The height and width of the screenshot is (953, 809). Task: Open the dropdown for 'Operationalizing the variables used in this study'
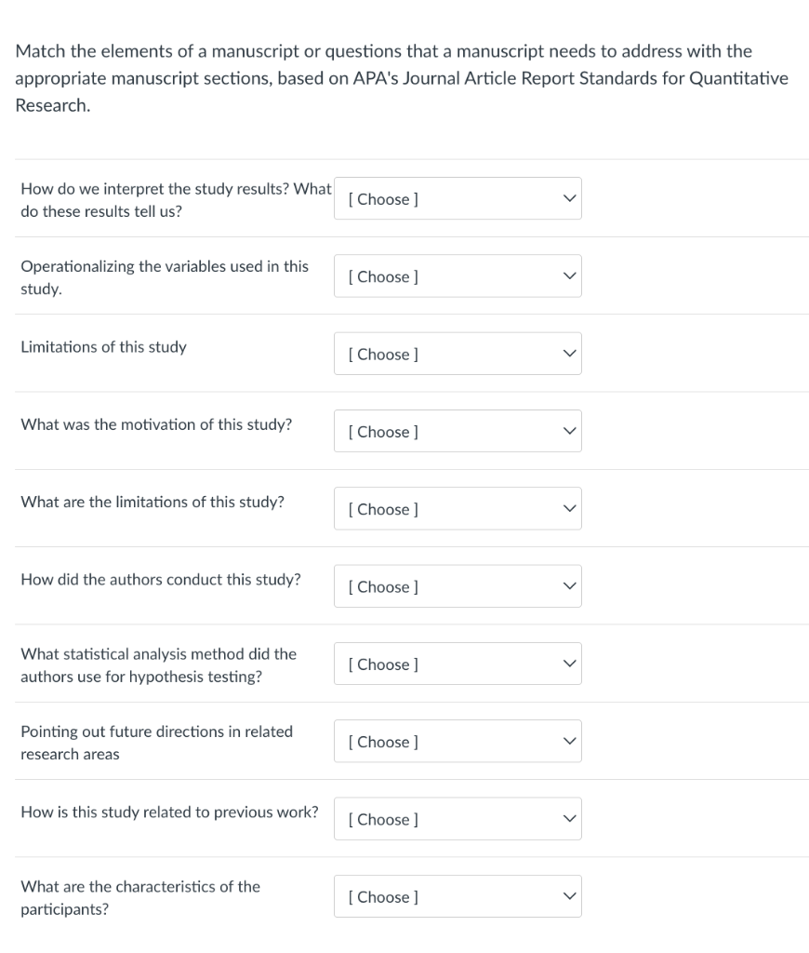[x=458, y=276]
